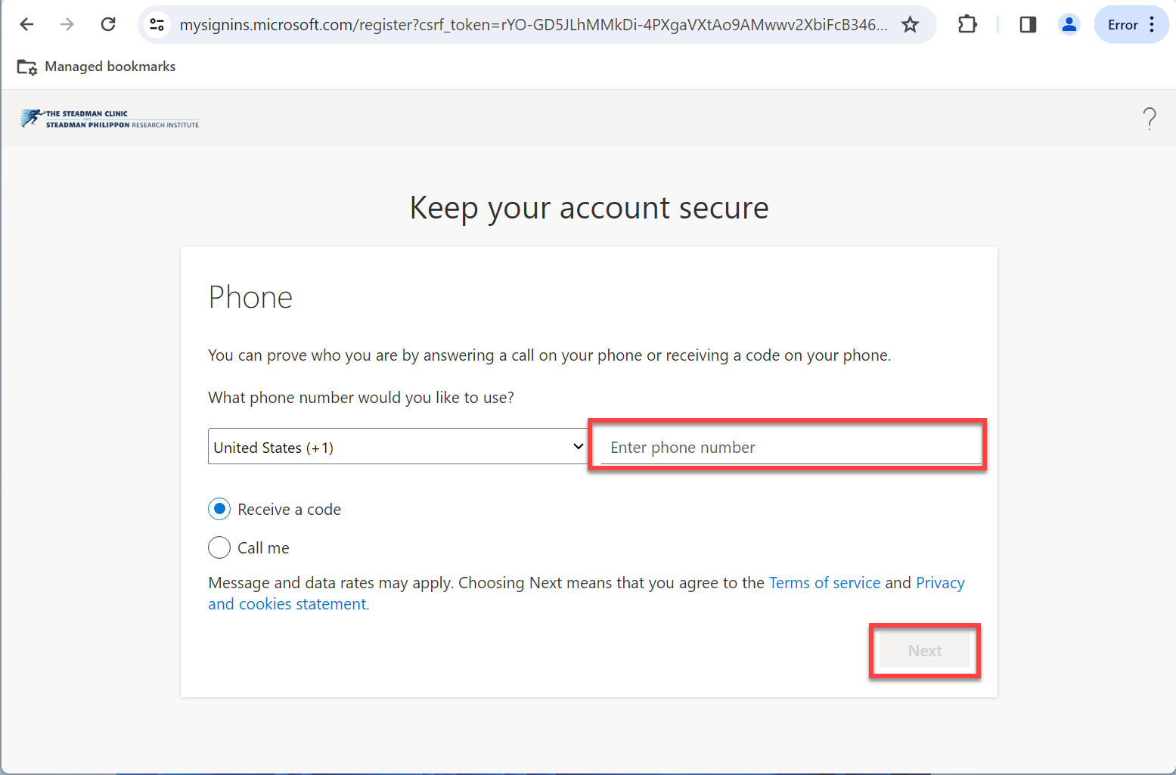The width and height of the screenshot is (1176, 775).
Task: Click the browser forward arrow
Action: (x=67, y=24)
